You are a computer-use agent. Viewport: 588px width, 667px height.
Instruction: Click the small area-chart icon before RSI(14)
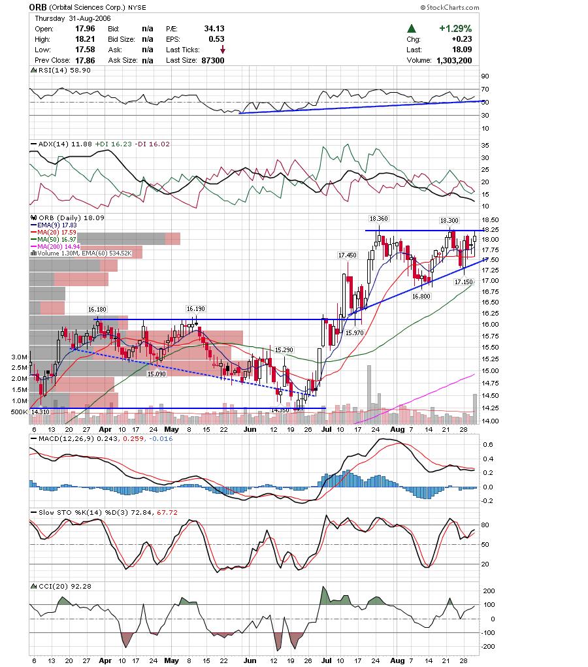tap(33, 70)
